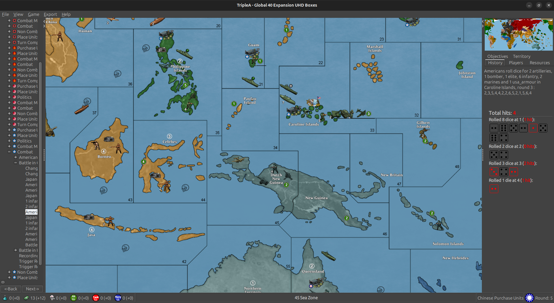Viewport: 554px width, 303px height.
Task: Click the Air LL resource icon in the status bar
Action: [74, 298]
